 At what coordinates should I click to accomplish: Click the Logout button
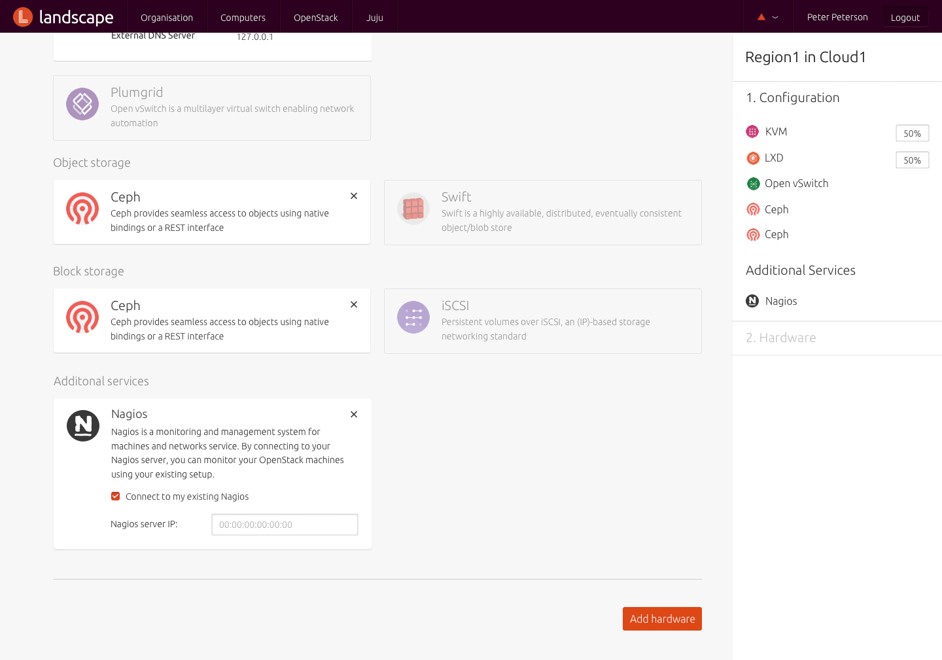[x=905, y=18]
